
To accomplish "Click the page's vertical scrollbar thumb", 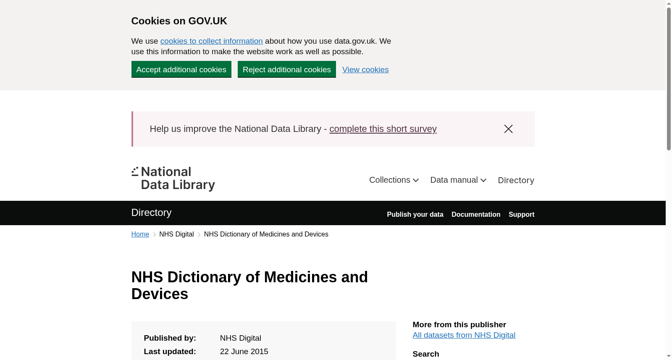I will (x=669, y=79).
